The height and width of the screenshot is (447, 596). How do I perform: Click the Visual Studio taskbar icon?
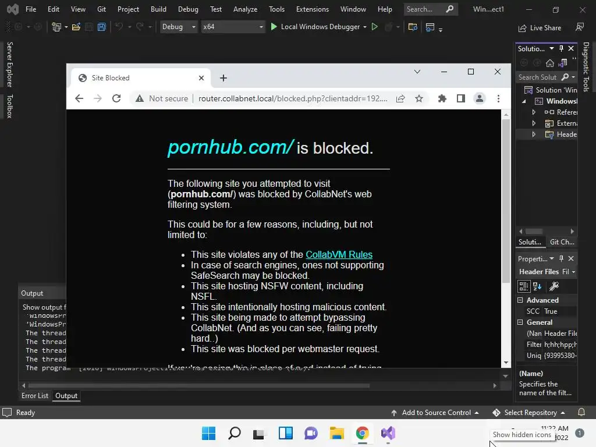click(388, 433)
